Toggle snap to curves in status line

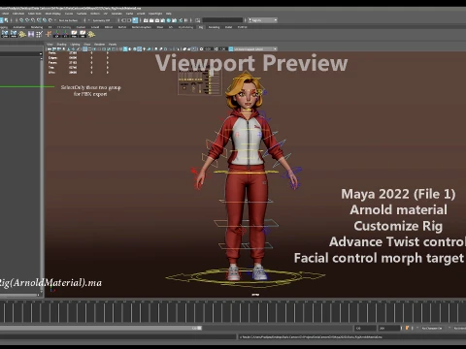coord(27,20)
